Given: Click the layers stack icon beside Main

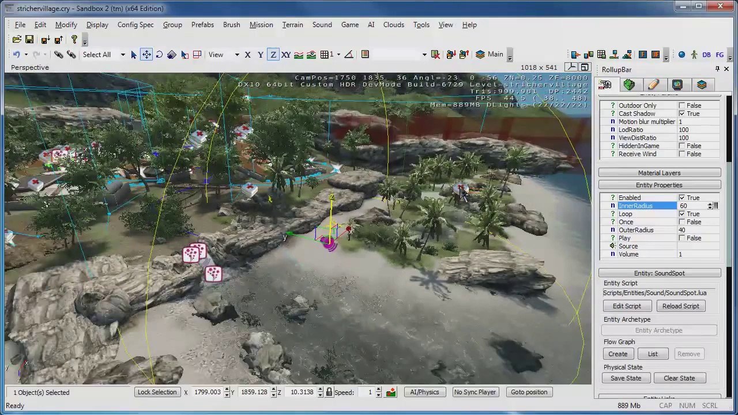Looking at the screenshot, I should (x=480, y=54).
